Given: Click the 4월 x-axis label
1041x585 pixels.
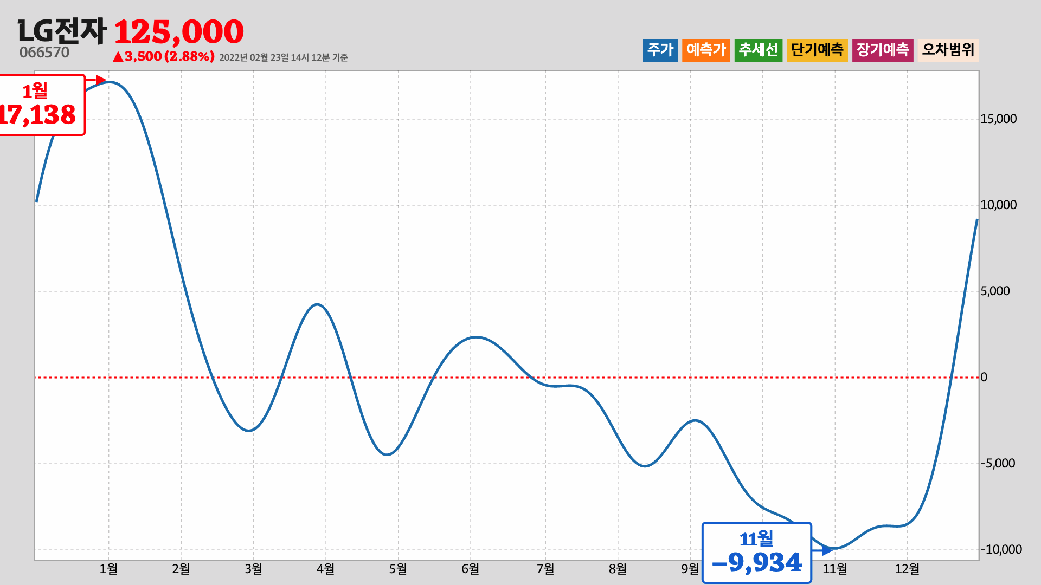Looking at the screenshot, I should 326,569.
